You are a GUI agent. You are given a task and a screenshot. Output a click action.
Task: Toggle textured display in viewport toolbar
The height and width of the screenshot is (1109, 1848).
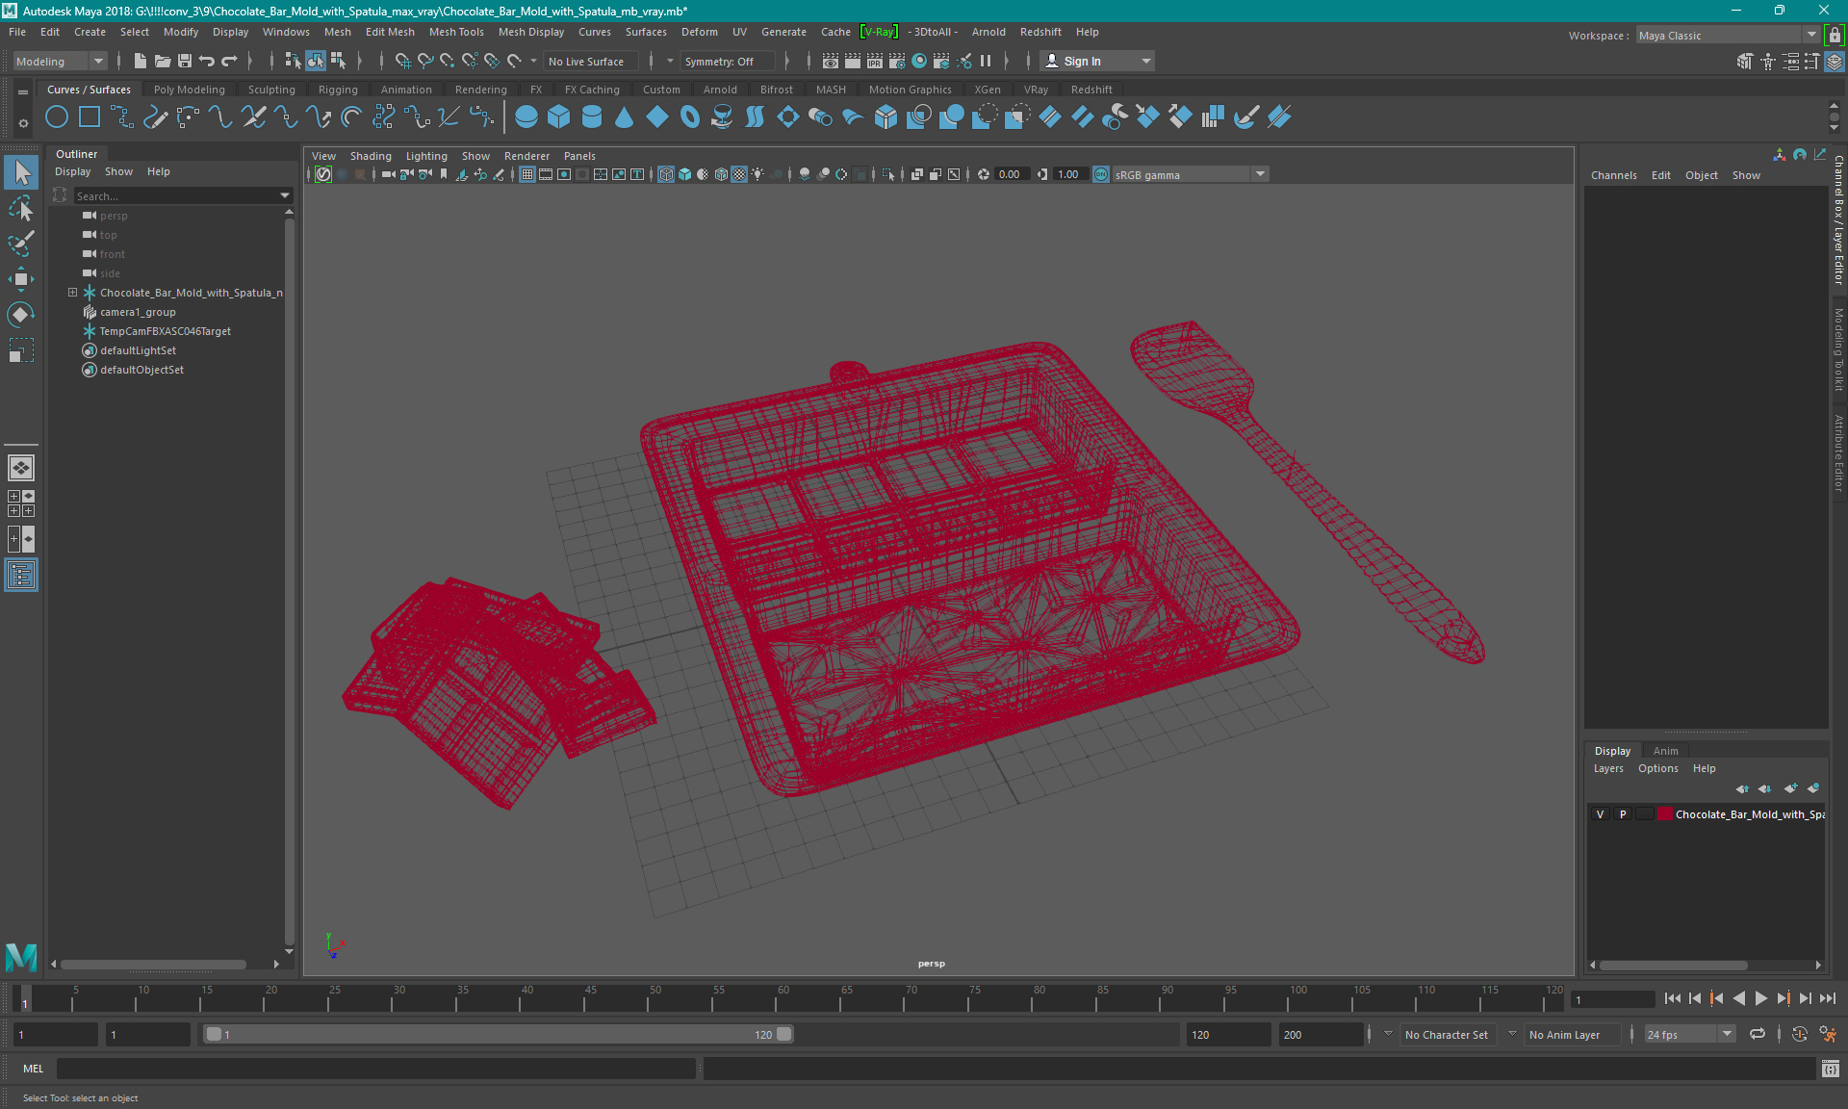point(739,174)
